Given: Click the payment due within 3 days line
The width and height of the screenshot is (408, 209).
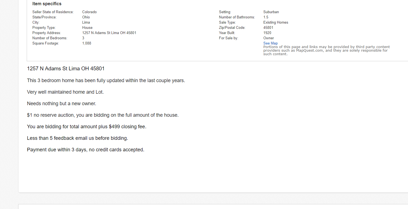Looking at the screenshot, I should (86, 150).
